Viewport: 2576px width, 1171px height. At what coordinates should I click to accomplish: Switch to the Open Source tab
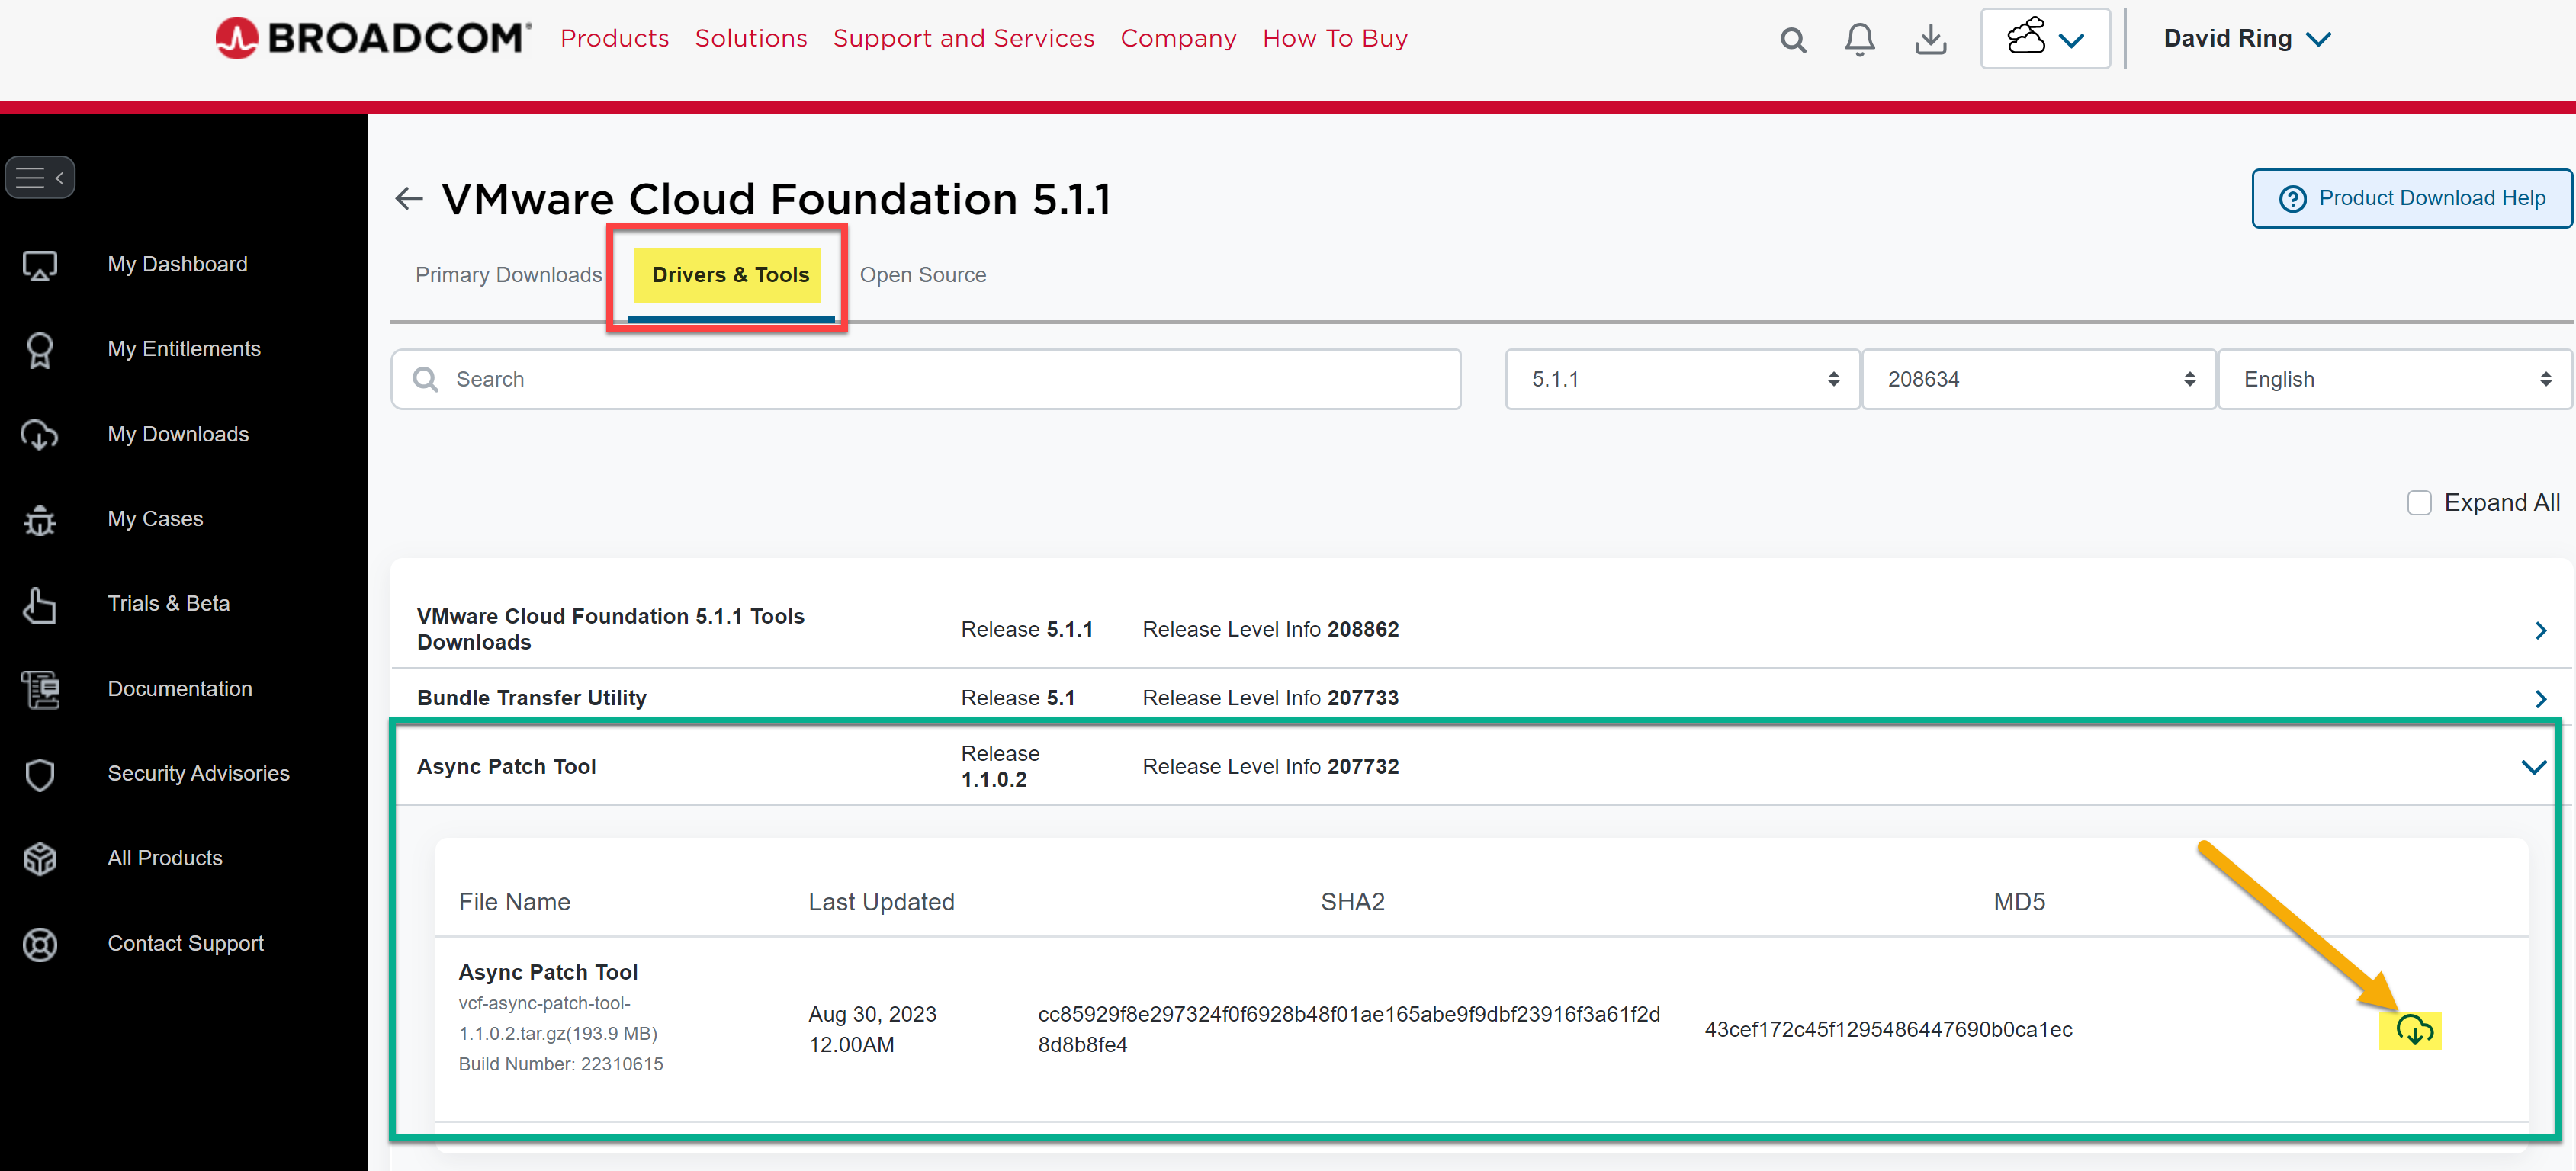tap(922, 275)
